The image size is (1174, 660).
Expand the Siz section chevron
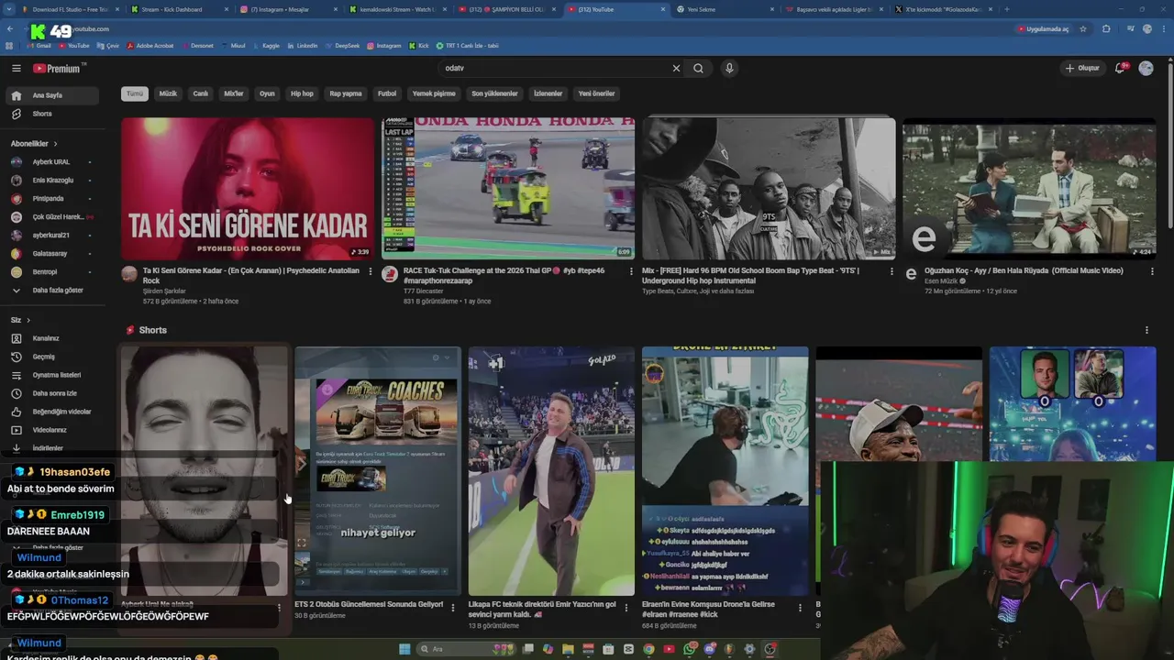[x=28, y=320]
